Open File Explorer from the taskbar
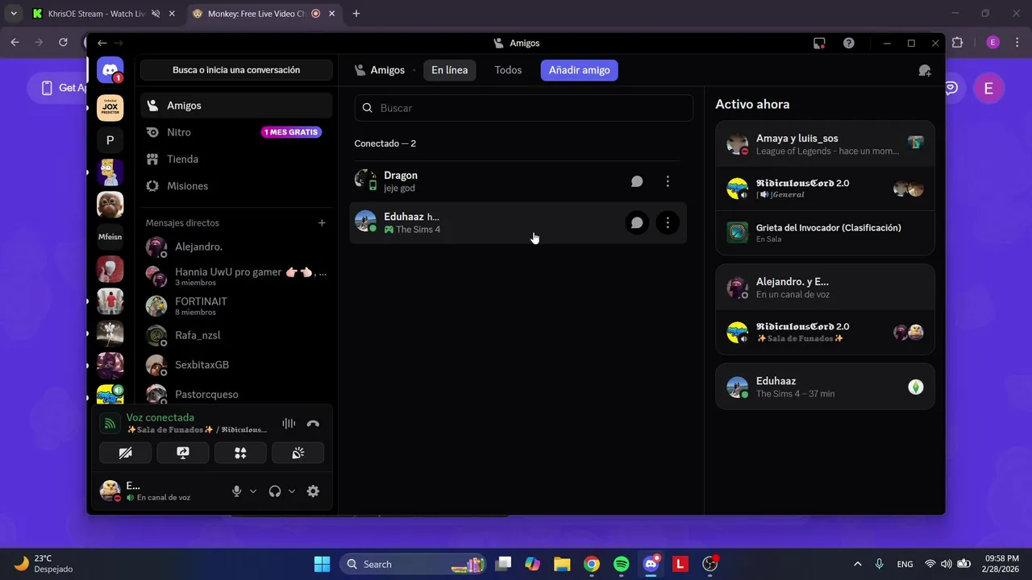Image resolution: width=1032 pixels, height=580 pixels. tap(562, 564)
